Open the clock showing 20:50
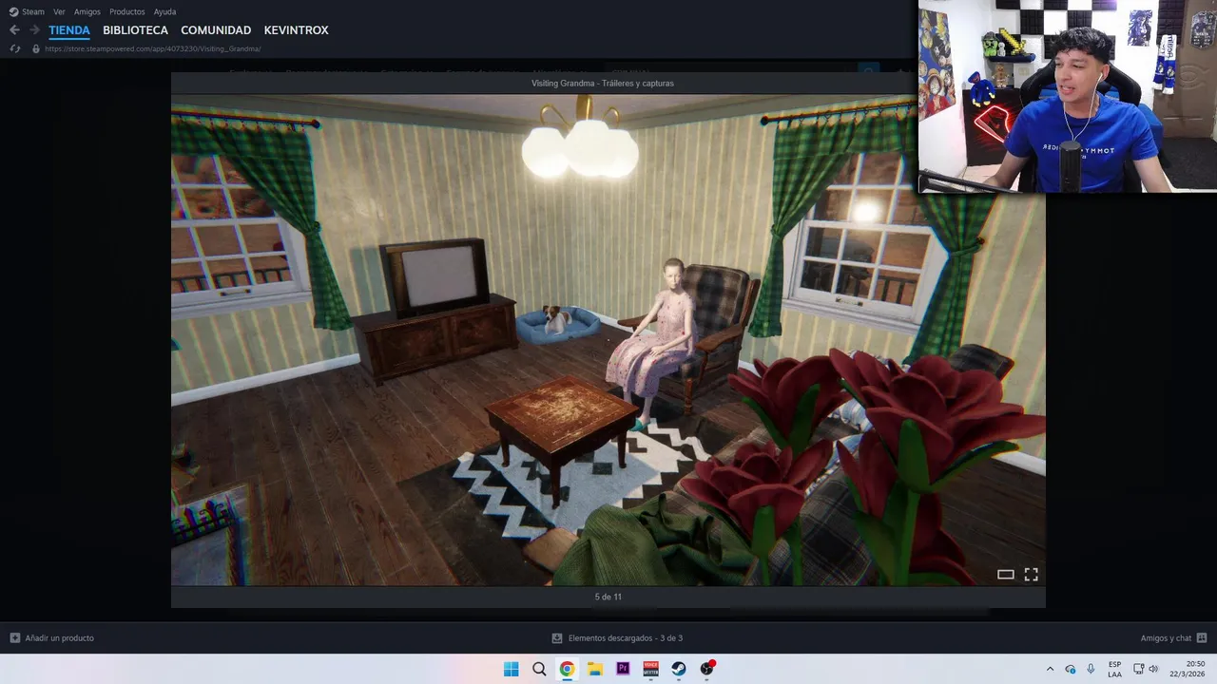Screen dimensions: 1217x684 [x=1188, y=669]
